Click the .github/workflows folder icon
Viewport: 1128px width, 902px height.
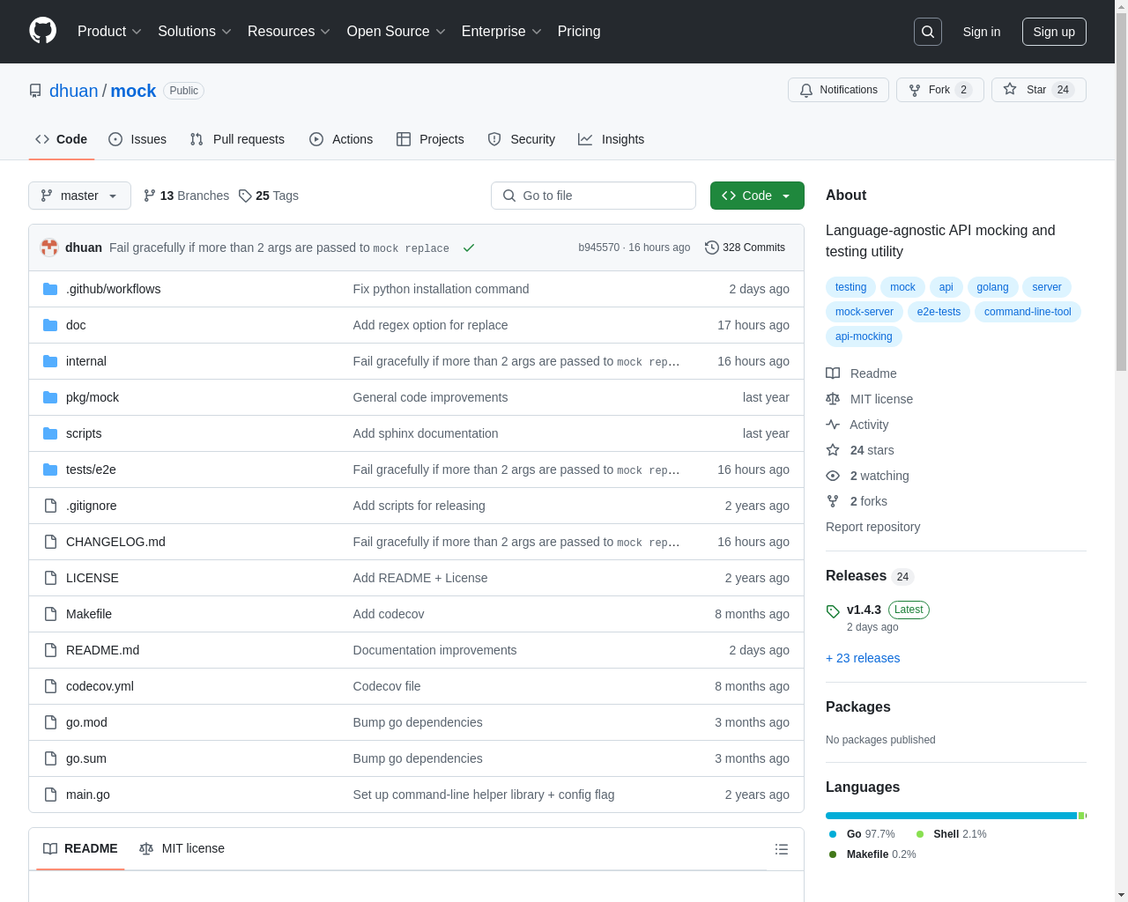click(50, 289)
